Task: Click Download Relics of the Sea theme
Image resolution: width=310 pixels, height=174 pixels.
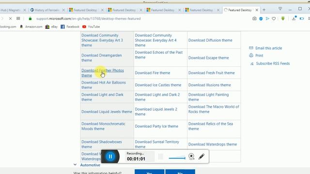Action: (210, 126)
